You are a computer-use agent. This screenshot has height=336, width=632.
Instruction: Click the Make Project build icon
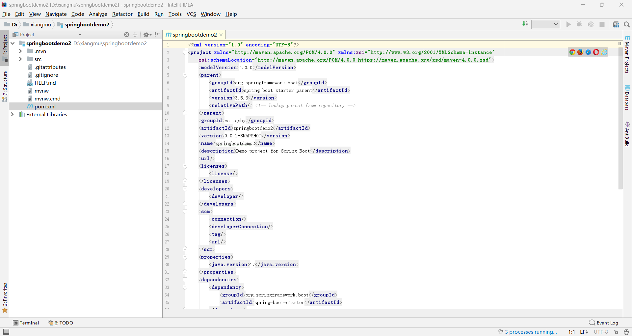526,24
